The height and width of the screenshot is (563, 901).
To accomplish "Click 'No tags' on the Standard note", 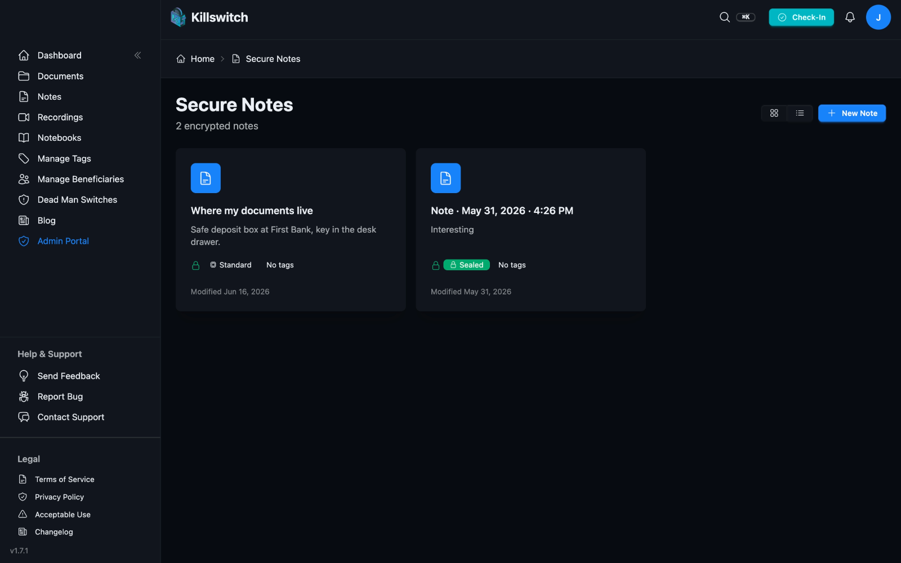I will (280, 265).
